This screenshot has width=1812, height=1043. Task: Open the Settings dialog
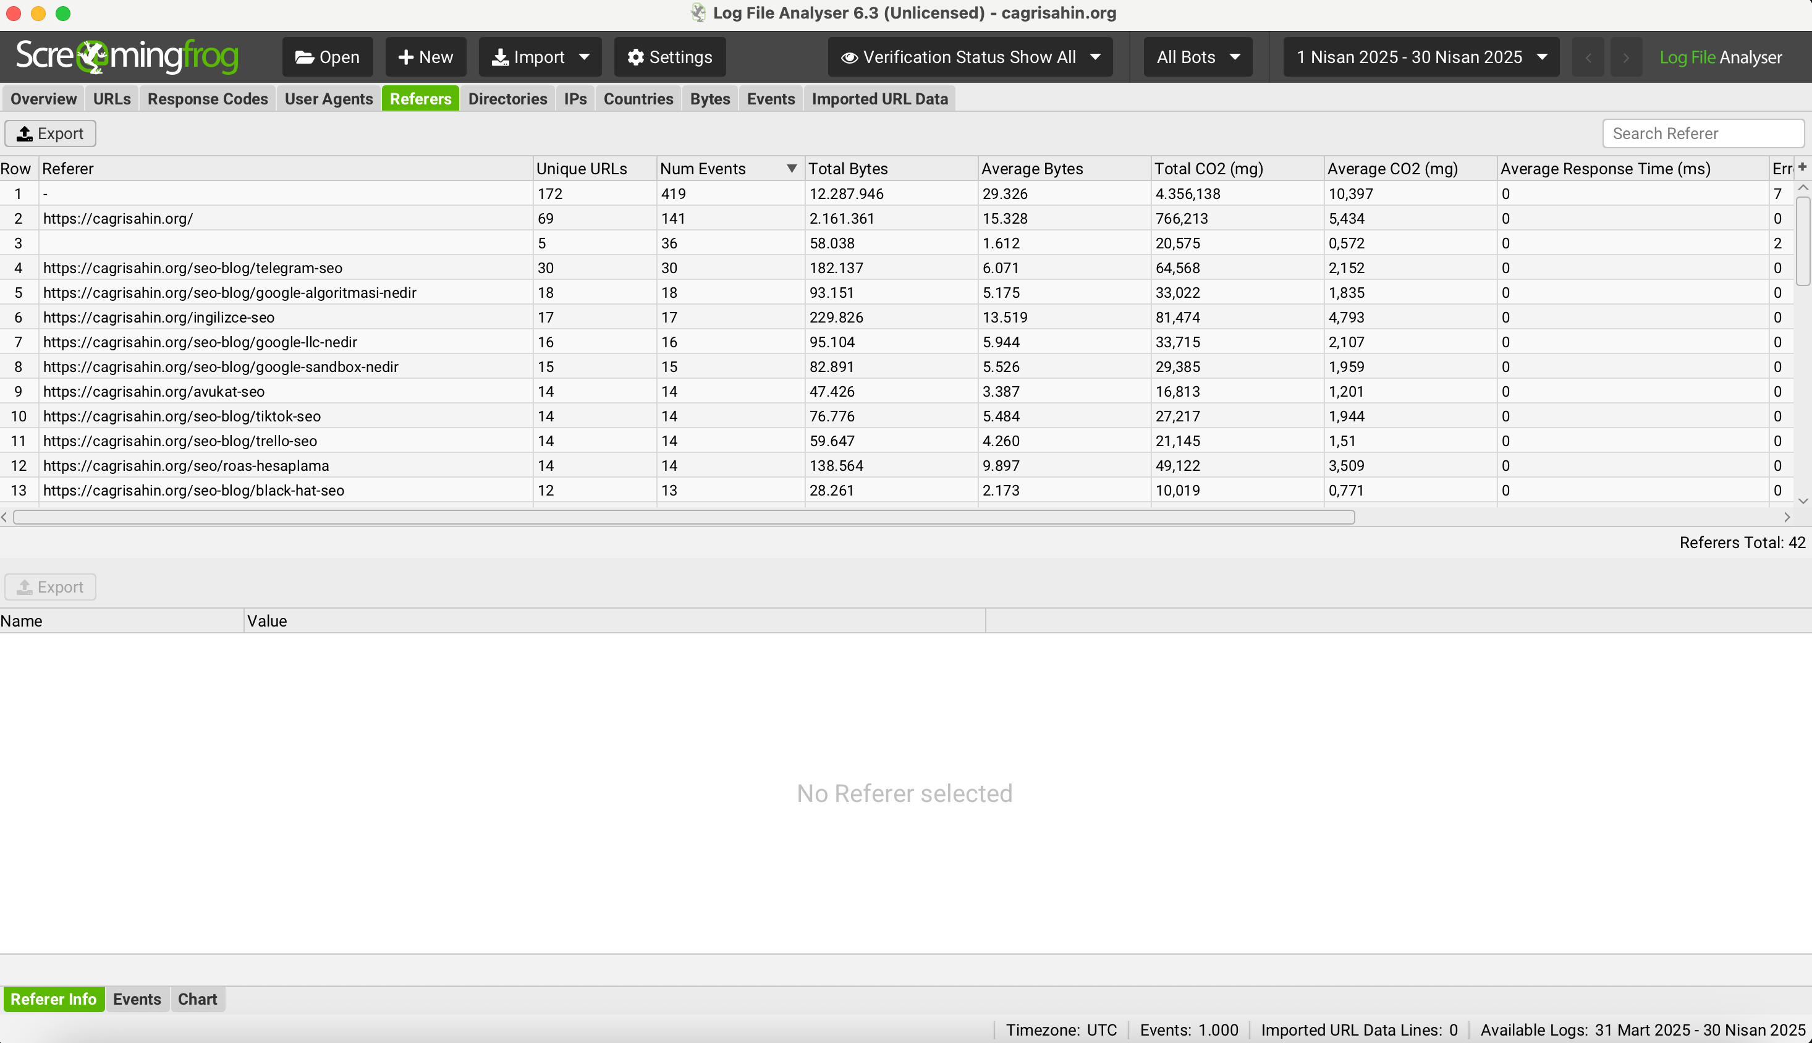(x=670, y=57)
